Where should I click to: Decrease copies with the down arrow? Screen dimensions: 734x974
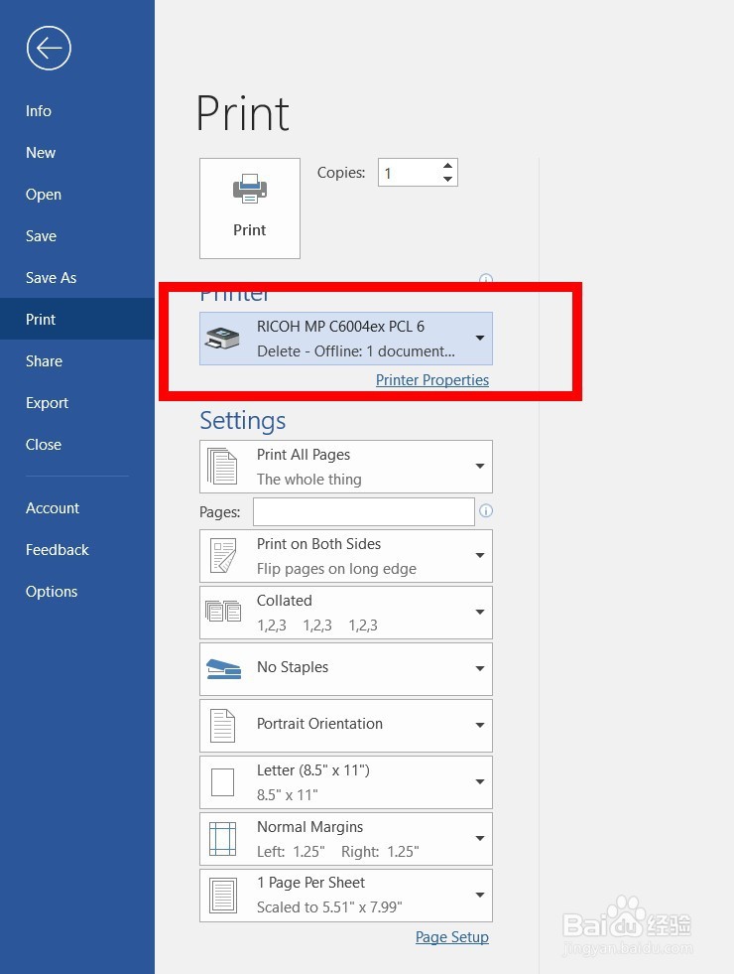tap(448, 179)
